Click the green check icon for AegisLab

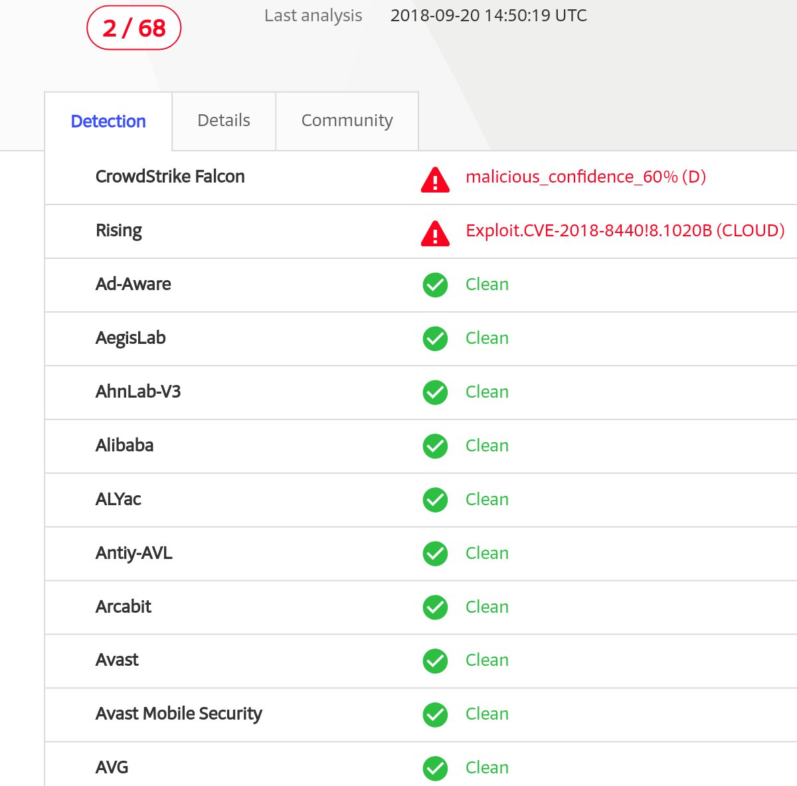pyautogui.click(x=435, y=339)
